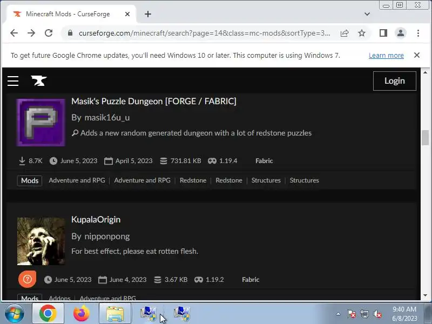Launch Firefox from the taskbar
Image resolution: width=432 pixels, height=324 pixels.
[x=82, y=313]
